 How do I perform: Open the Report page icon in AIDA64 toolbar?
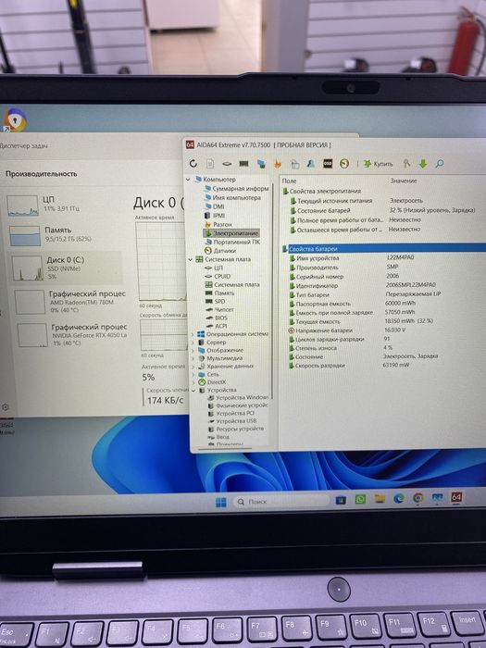tap(210, 164)
